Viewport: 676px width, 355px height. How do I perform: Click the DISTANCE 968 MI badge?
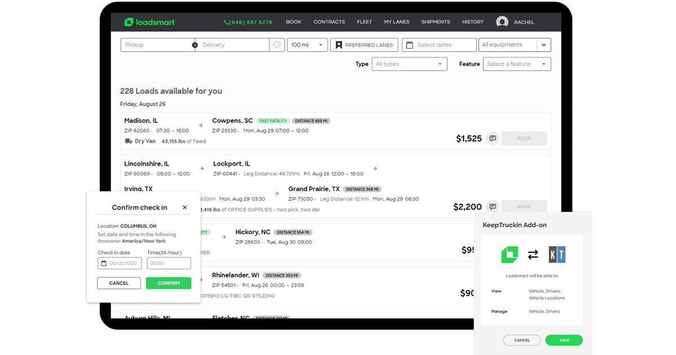(362, 189)
